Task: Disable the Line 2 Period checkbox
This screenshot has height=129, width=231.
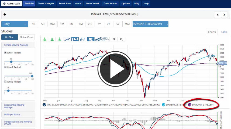Action: [x=5, y=67]
